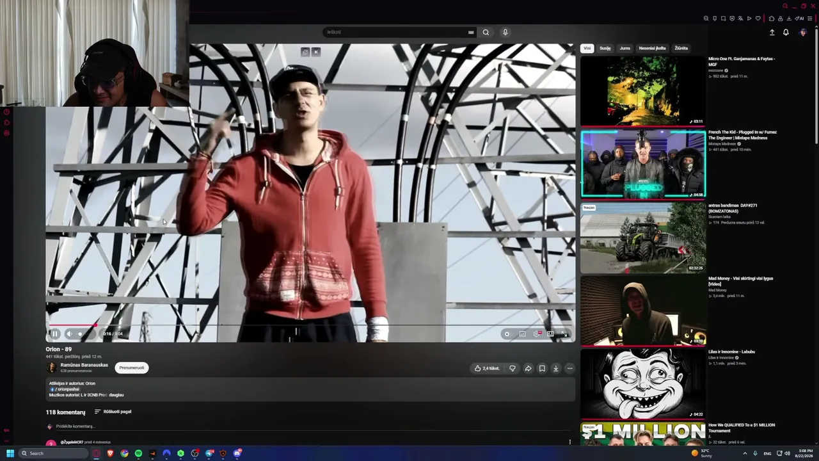Open the browser snapshot tool
The height and width of the screenshot is (461, 819).
pos(724,19)
